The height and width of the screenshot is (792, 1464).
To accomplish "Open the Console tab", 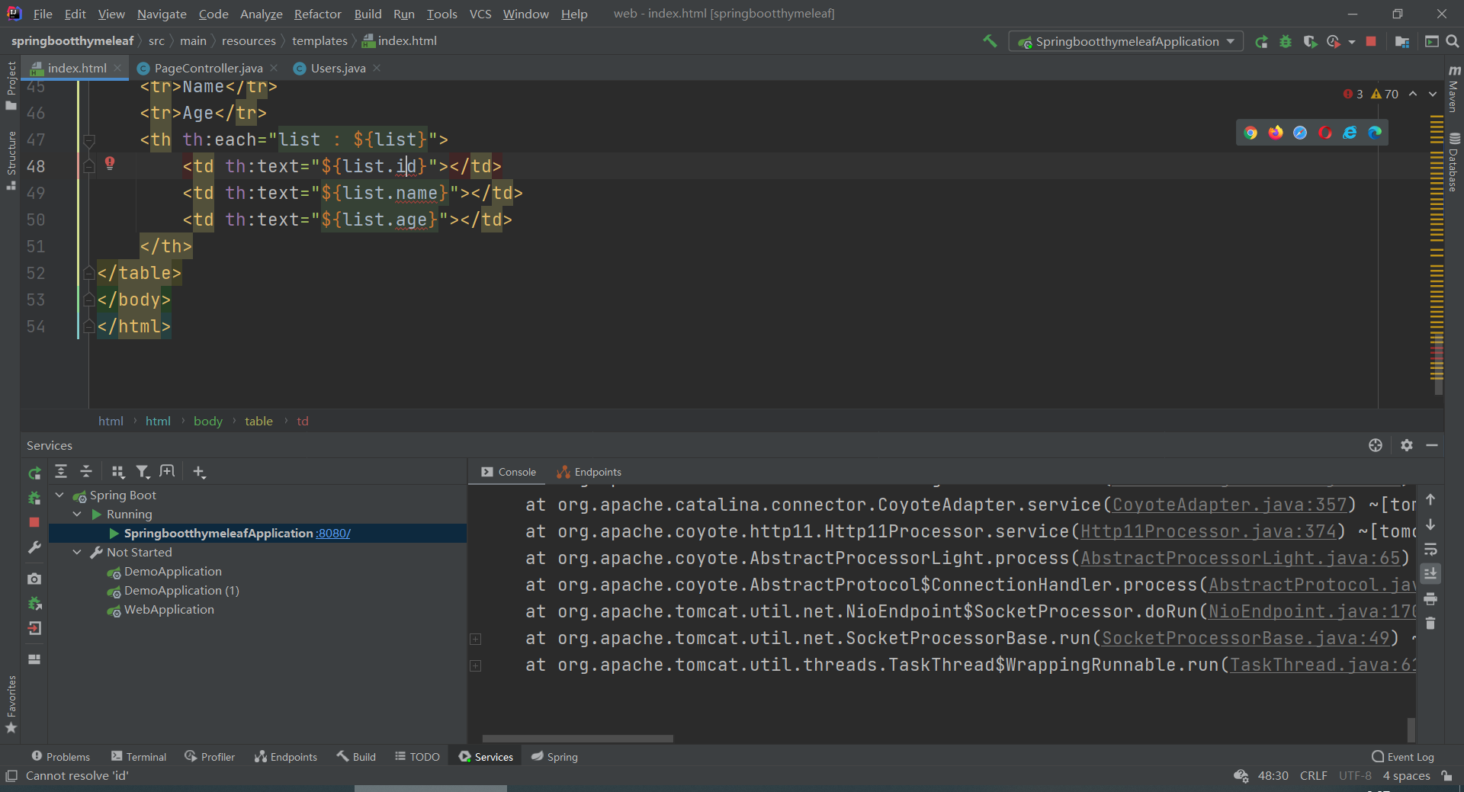I will 509,472.
